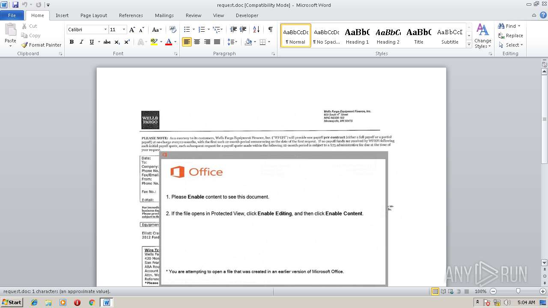Activate the Format Painter tool
The image size is (548, 308).
[41, 45]
